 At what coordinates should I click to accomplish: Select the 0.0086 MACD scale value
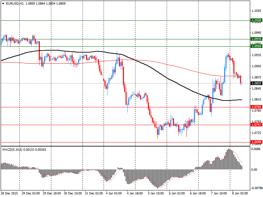tap(256, 149)
